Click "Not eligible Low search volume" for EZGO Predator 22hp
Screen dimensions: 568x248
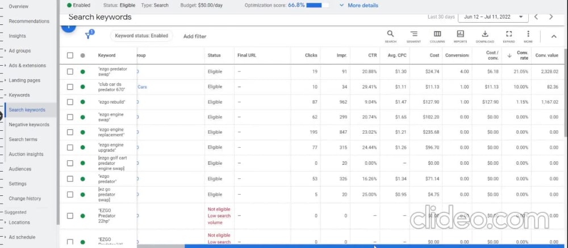(x=219, y=216)
